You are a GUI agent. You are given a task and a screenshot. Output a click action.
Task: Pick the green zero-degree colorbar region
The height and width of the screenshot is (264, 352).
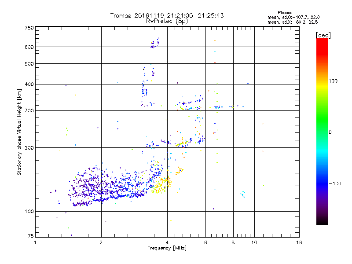click(322, 132)
